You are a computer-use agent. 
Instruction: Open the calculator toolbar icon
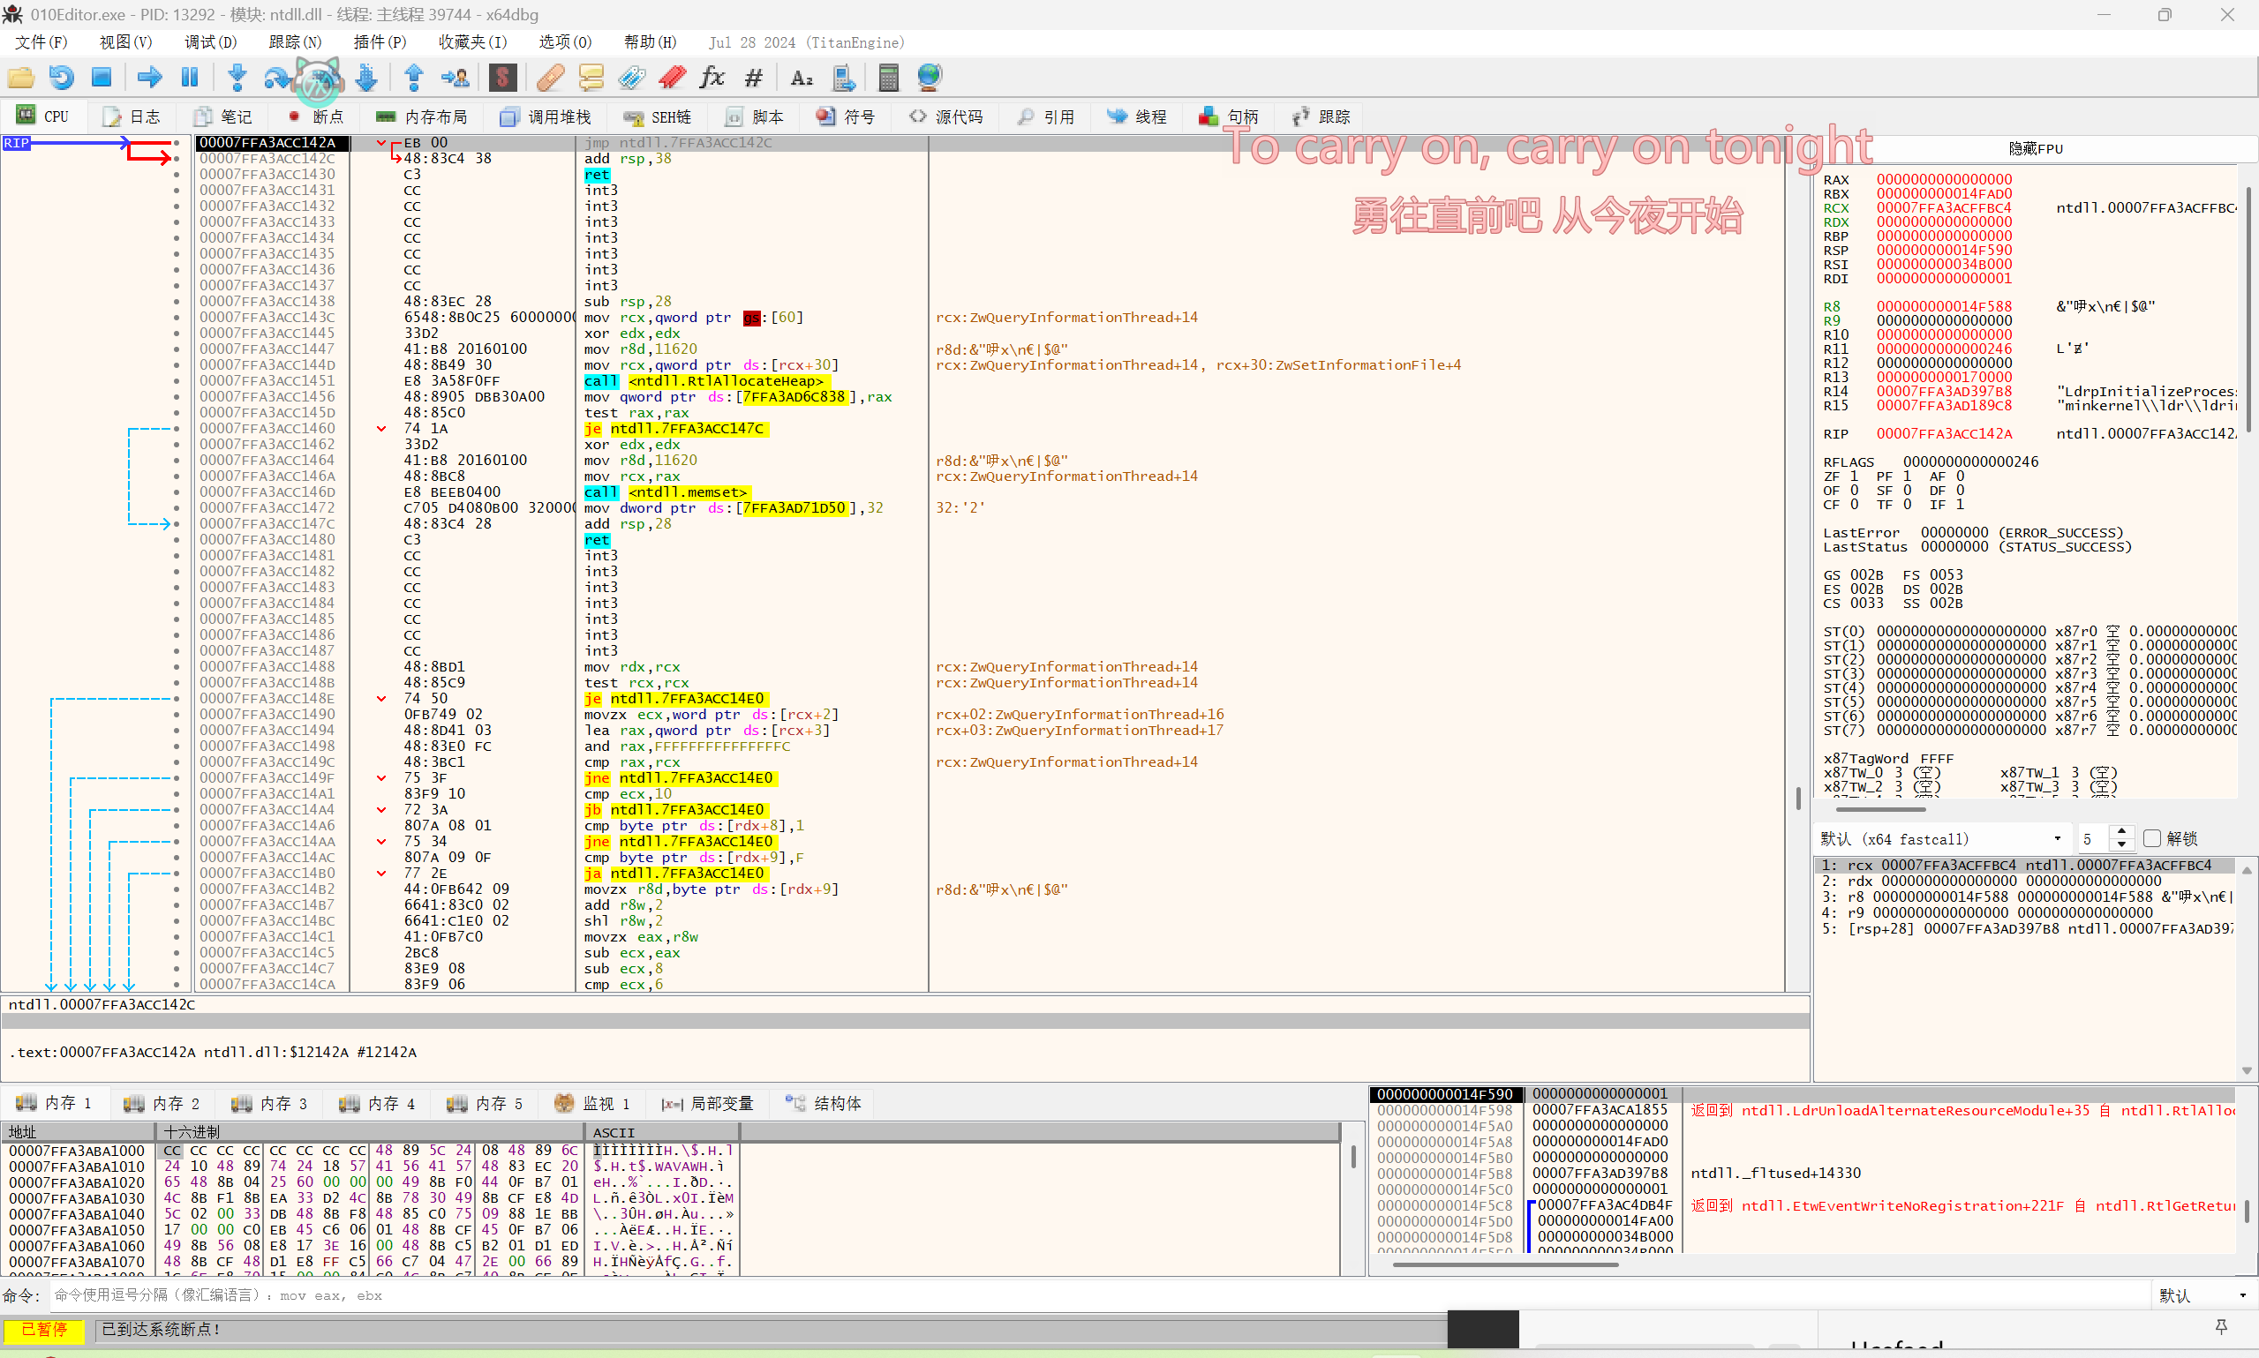[888, 78]
